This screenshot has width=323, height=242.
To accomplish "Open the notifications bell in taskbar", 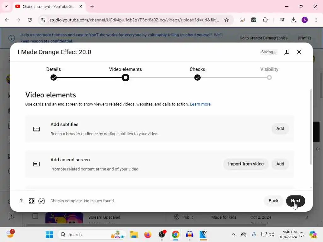I will point(302,234).
